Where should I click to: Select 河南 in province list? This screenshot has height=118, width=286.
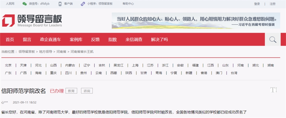click(x=241, y=65)
